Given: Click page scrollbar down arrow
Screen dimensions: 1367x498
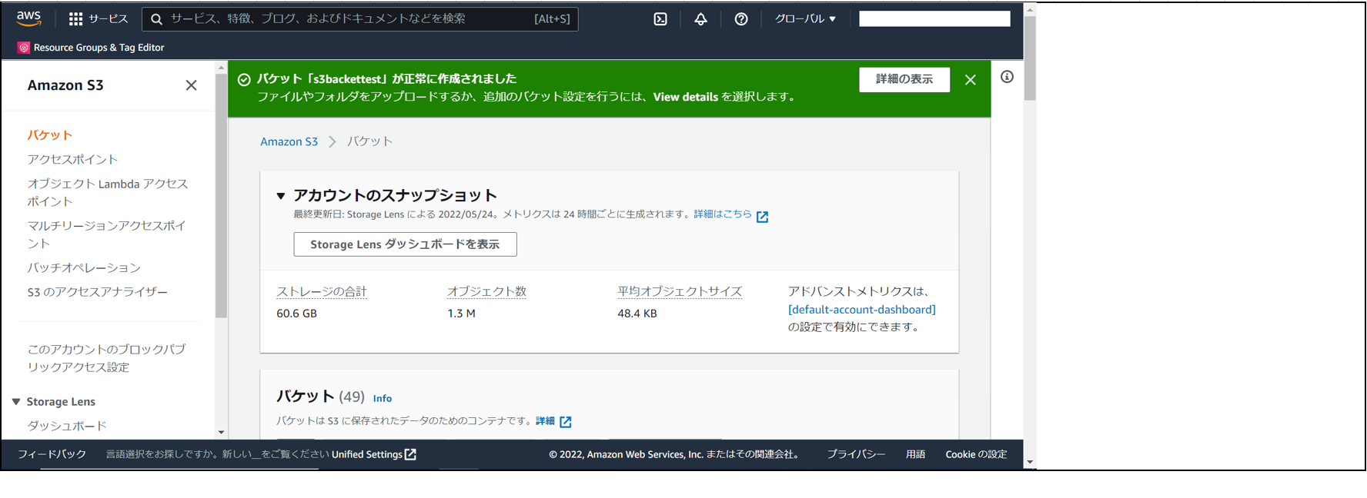Looking at the screenshot, I should pyautogui.click(x=1030, y=463).
